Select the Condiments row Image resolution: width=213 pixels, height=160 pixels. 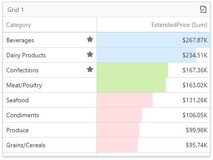pyautogui.click(x=106, y=115)
